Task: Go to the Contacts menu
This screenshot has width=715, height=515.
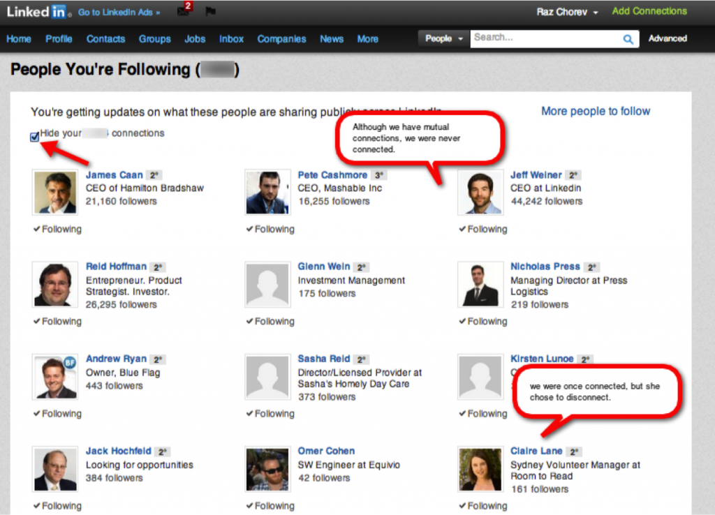Action: (105, 39)
